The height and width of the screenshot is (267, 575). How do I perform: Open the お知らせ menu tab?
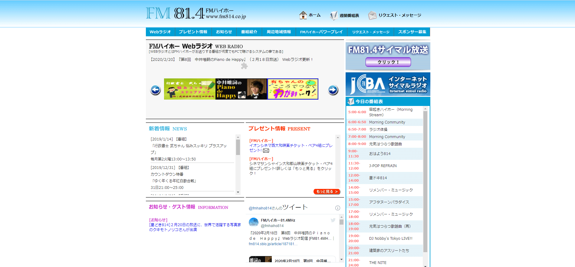(x=224, y=32)
